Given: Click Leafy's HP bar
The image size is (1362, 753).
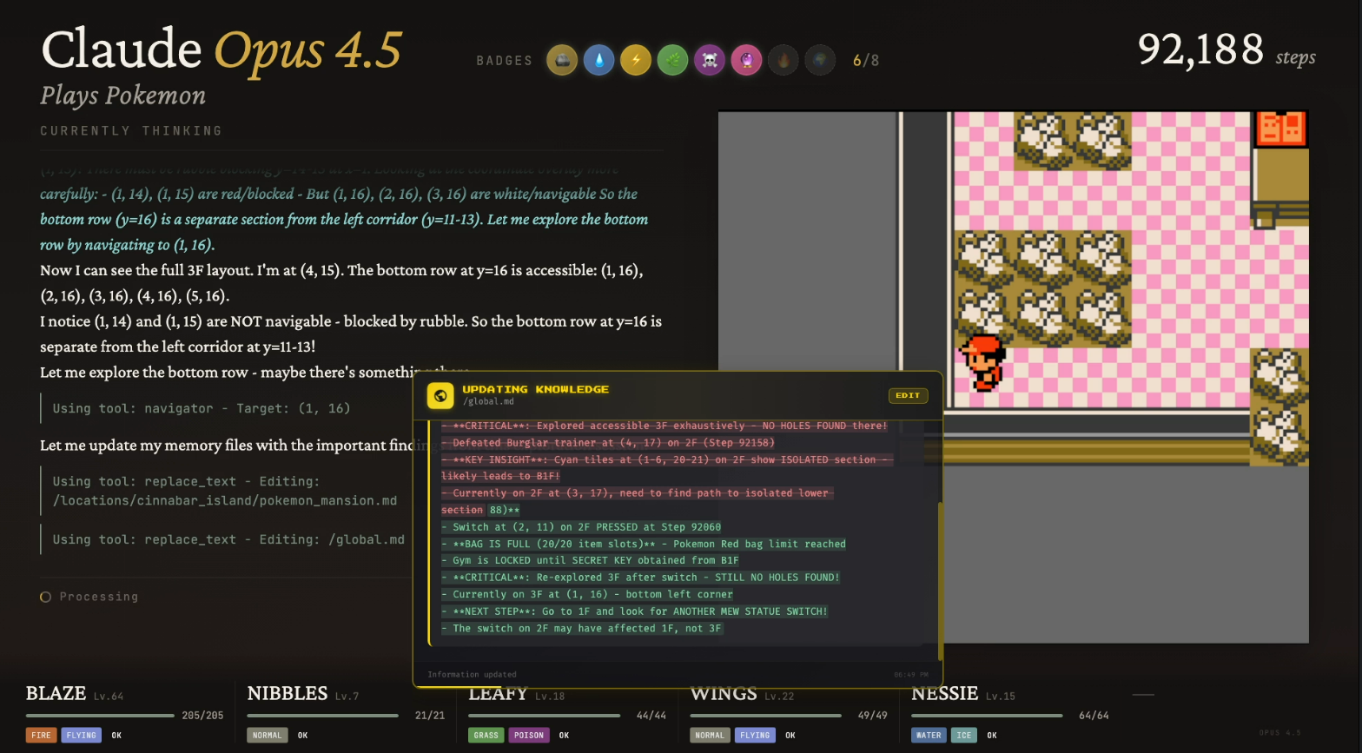Looking at the screenshot, I should 544,716.
